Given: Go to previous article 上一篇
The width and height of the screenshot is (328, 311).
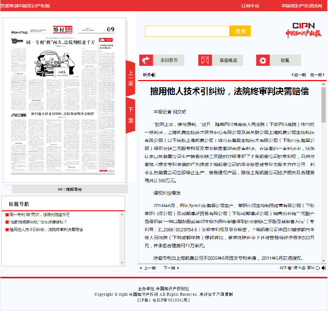Looking at the screenshot, I should pyautogui.click(x=148, y=268).
